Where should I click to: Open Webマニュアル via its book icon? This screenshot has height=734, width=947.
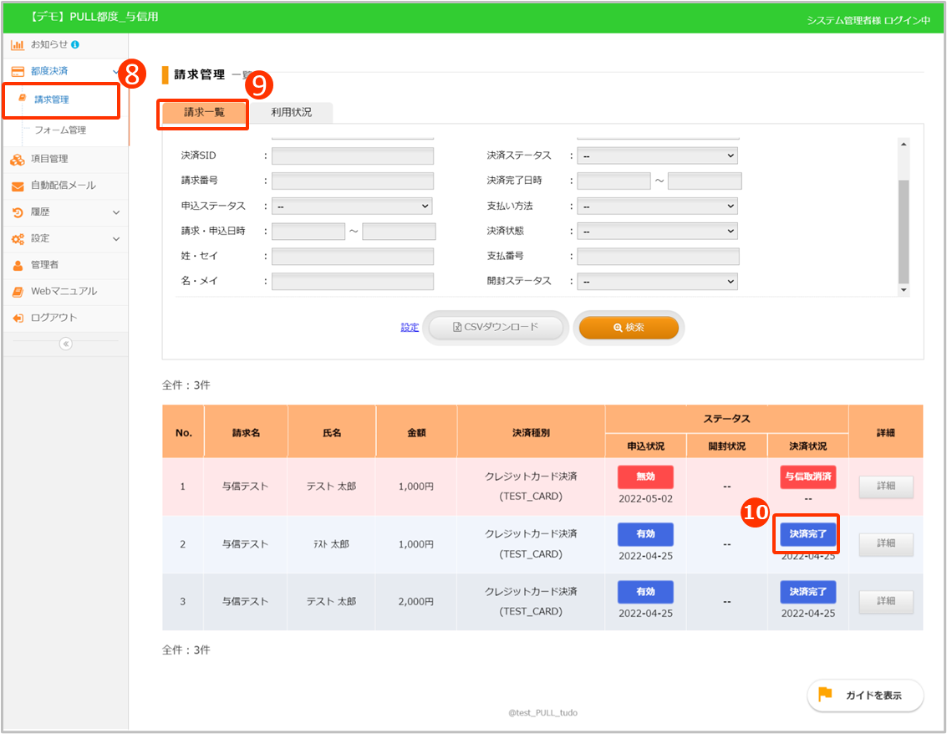click(17, 292)
